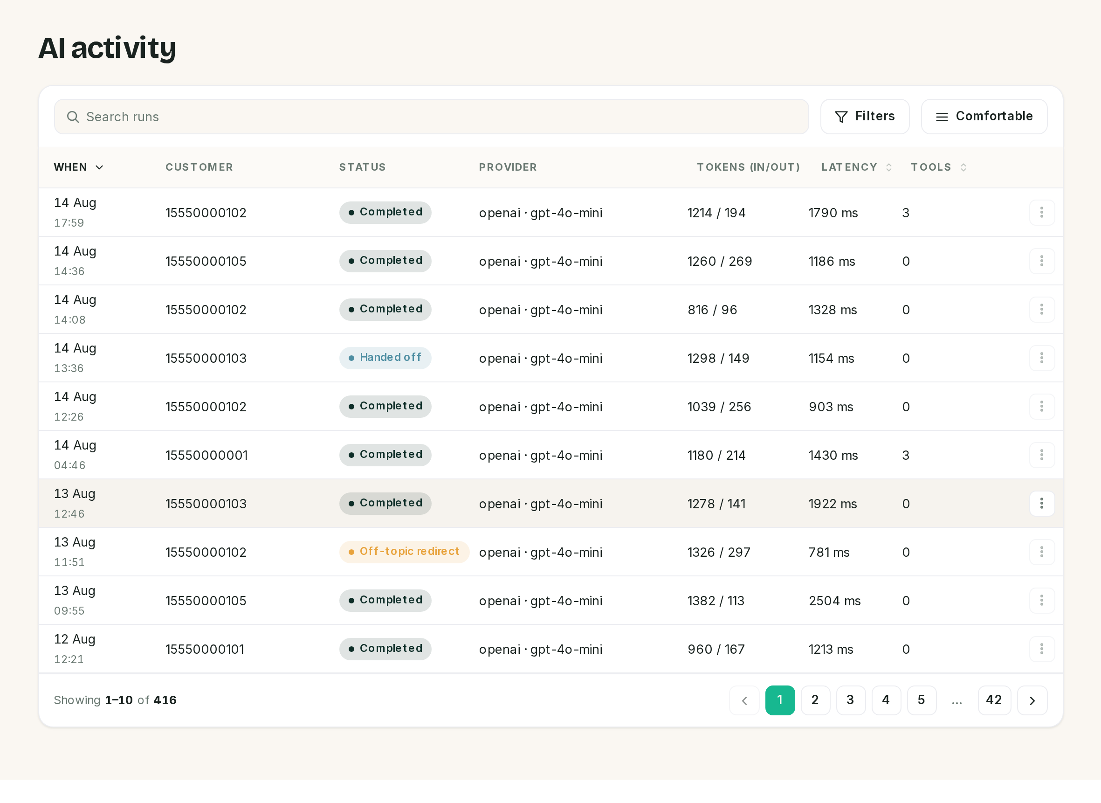Click latency value 2504 ms
The height and width of the screenshot is (803, 1101).
point(834,601)
